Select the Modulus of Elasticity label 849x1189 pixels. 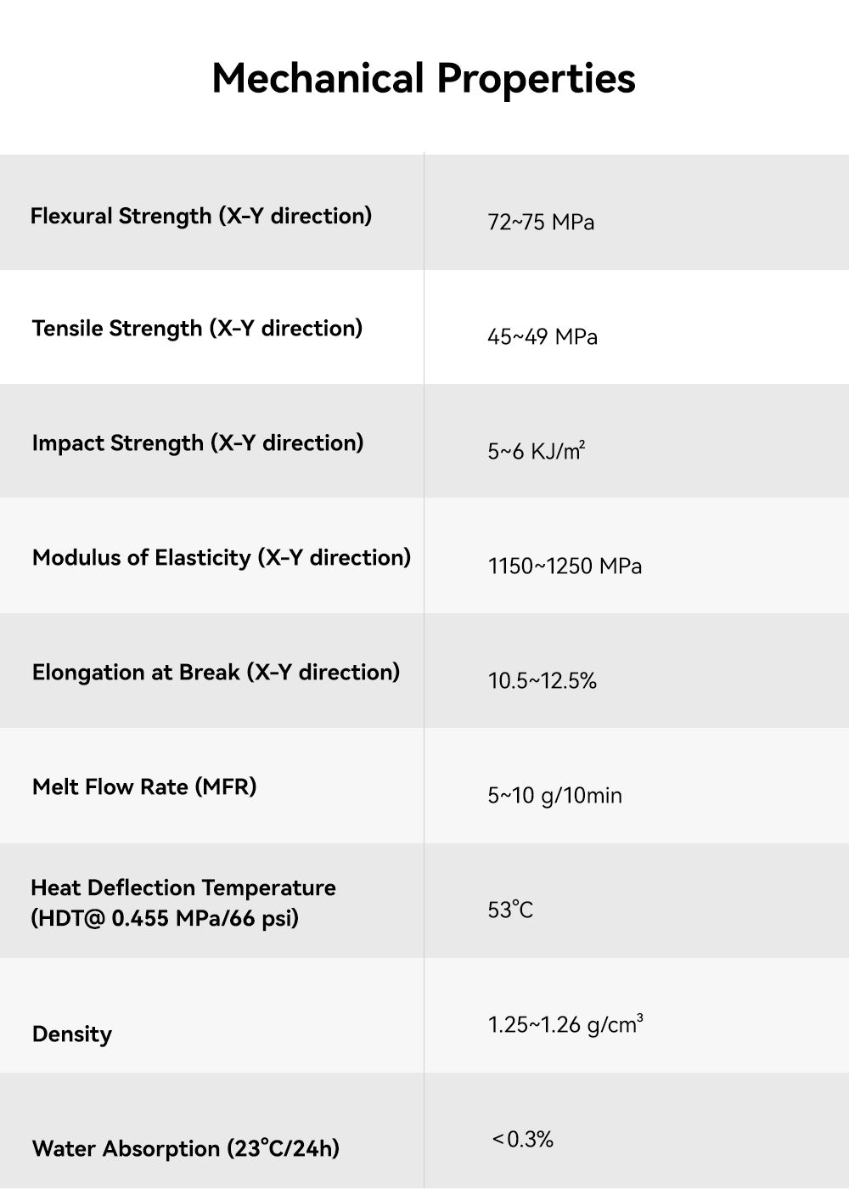coord(222,558)
